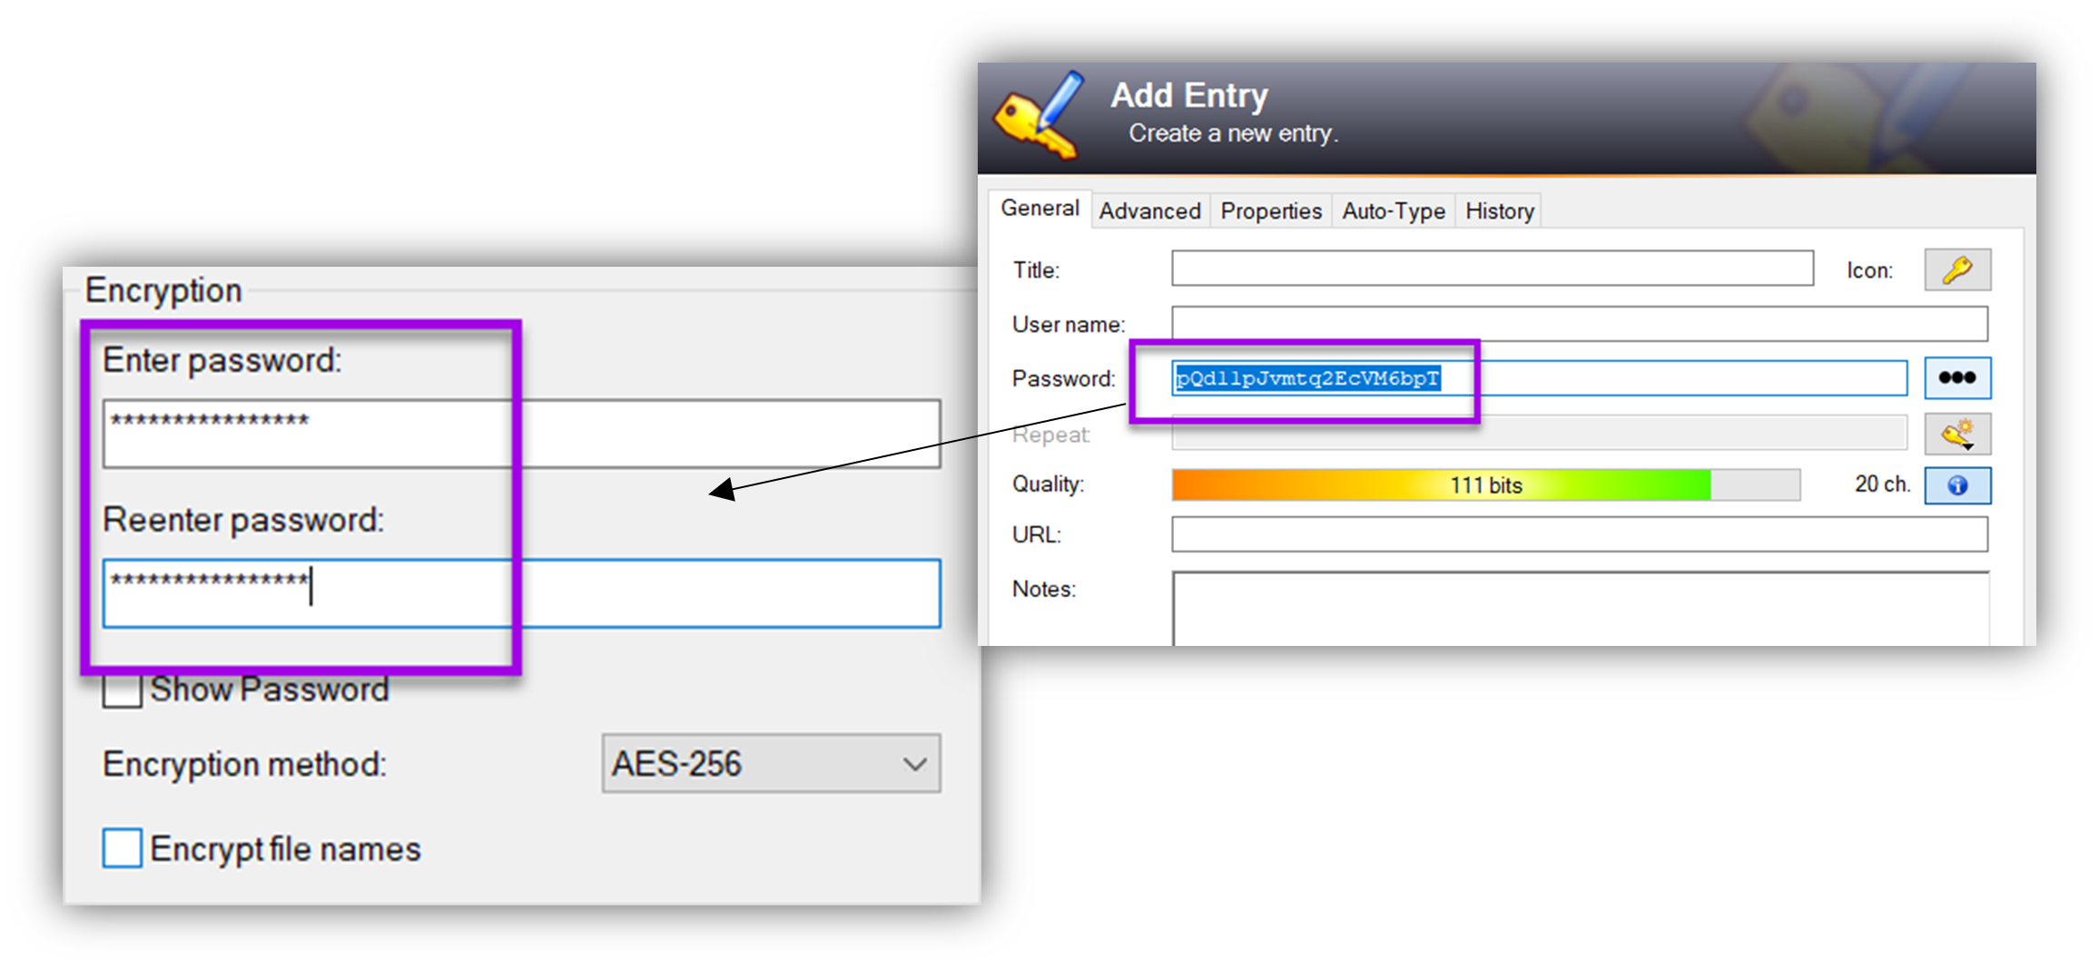Screen dimensions: 2099x968
Task: Enable the Show Password checkbox
Action: click(122, 689)
